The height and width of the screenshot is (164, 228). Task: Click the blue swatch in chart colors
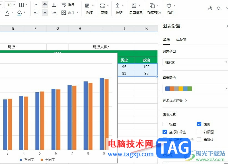[168, 89]
